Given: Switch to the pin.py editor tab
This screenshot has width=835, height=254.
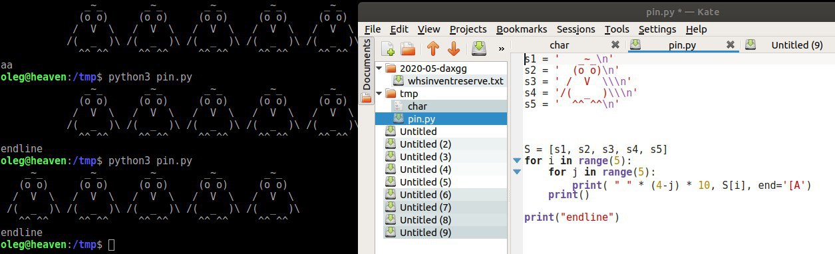Looking at the screenshot, I should tap(683, 45).
